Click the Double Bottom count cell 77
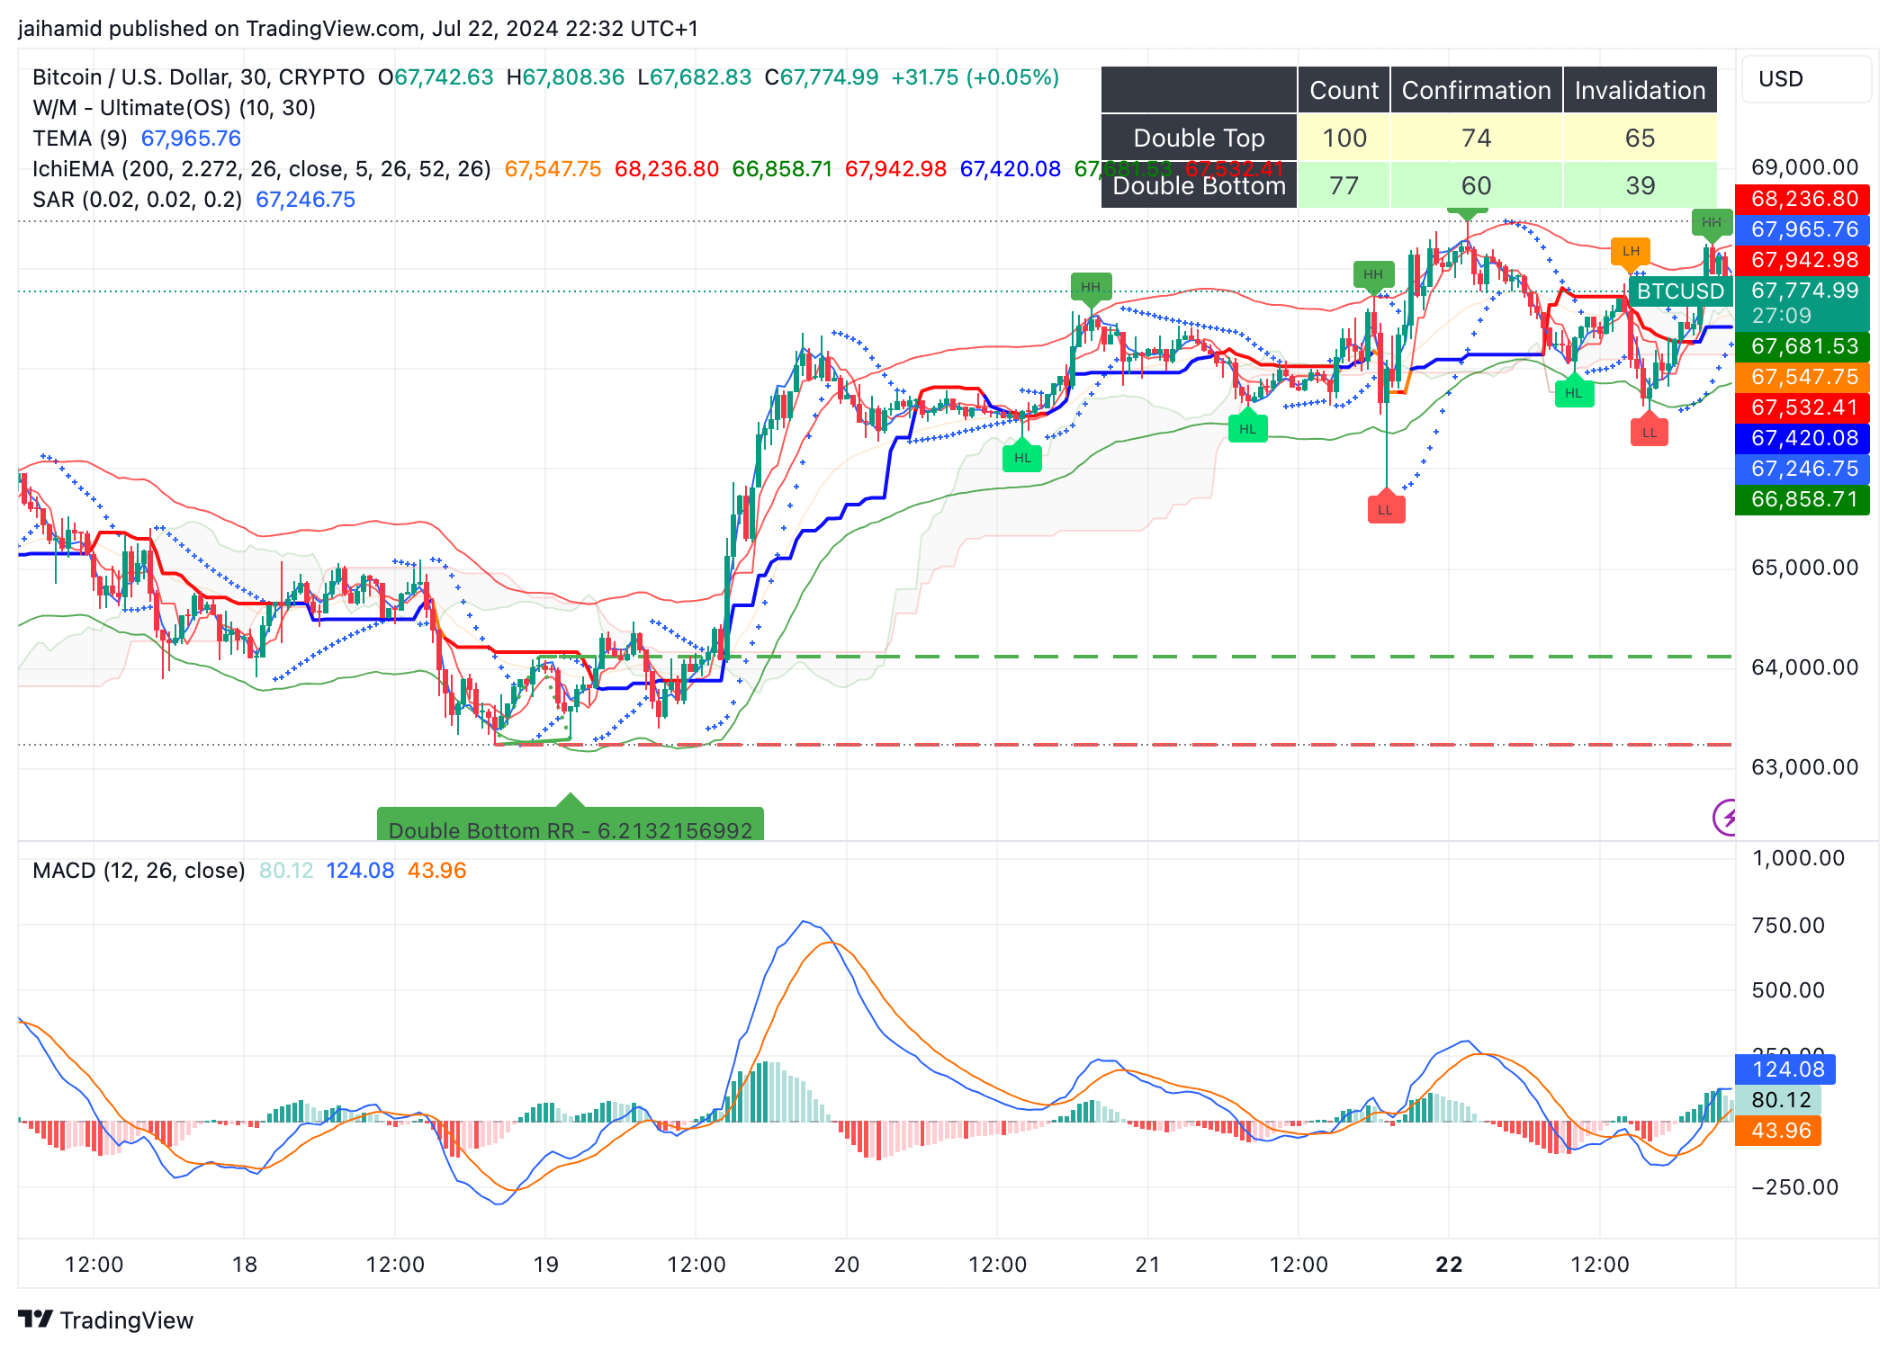 pos(1344,185)
